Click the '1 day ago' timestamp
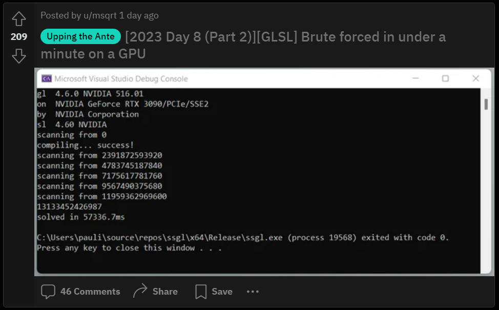Viewport: 499px width, 310px height. tap(139, 15)
